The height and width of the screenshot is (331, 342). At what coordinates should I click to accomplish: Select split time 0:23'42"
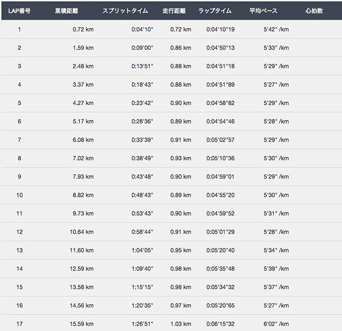pyautogui.click(x=142, y=103)
